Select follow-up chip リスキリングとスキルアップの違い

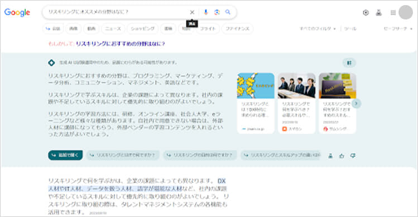tap(281, 155)
